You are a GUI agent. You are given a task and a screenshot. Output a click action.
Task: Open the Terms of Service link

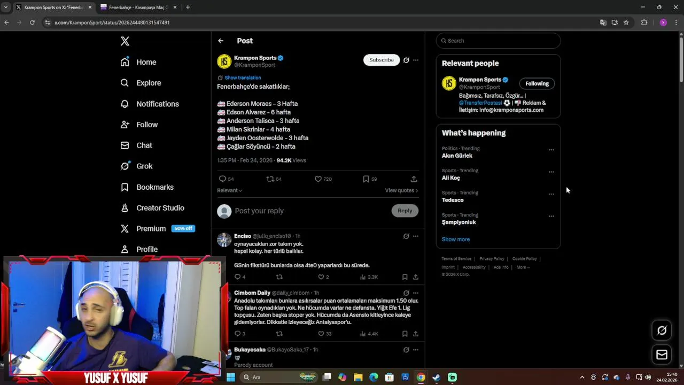tap(456, 259)
